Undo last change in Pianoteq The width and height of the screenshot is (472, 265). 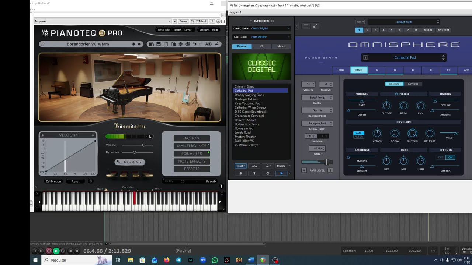point(194,44)
